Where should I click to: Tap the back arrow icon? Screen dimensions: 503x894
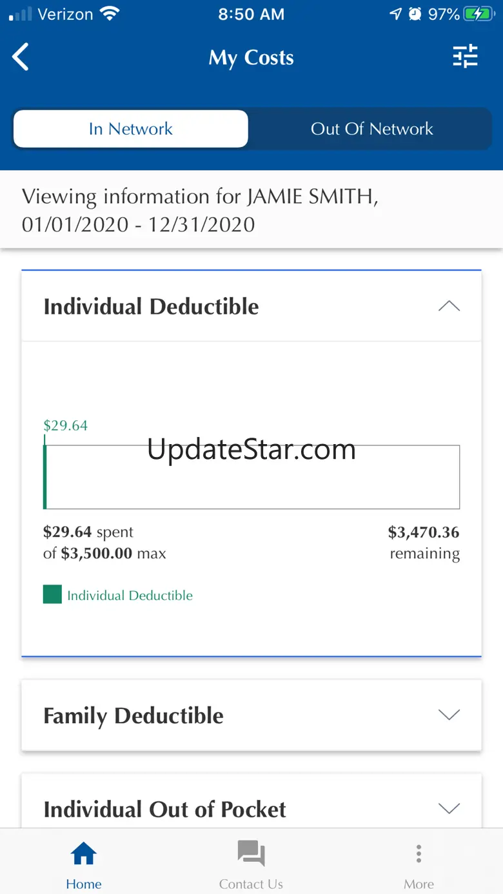click(x=21, y=57)
